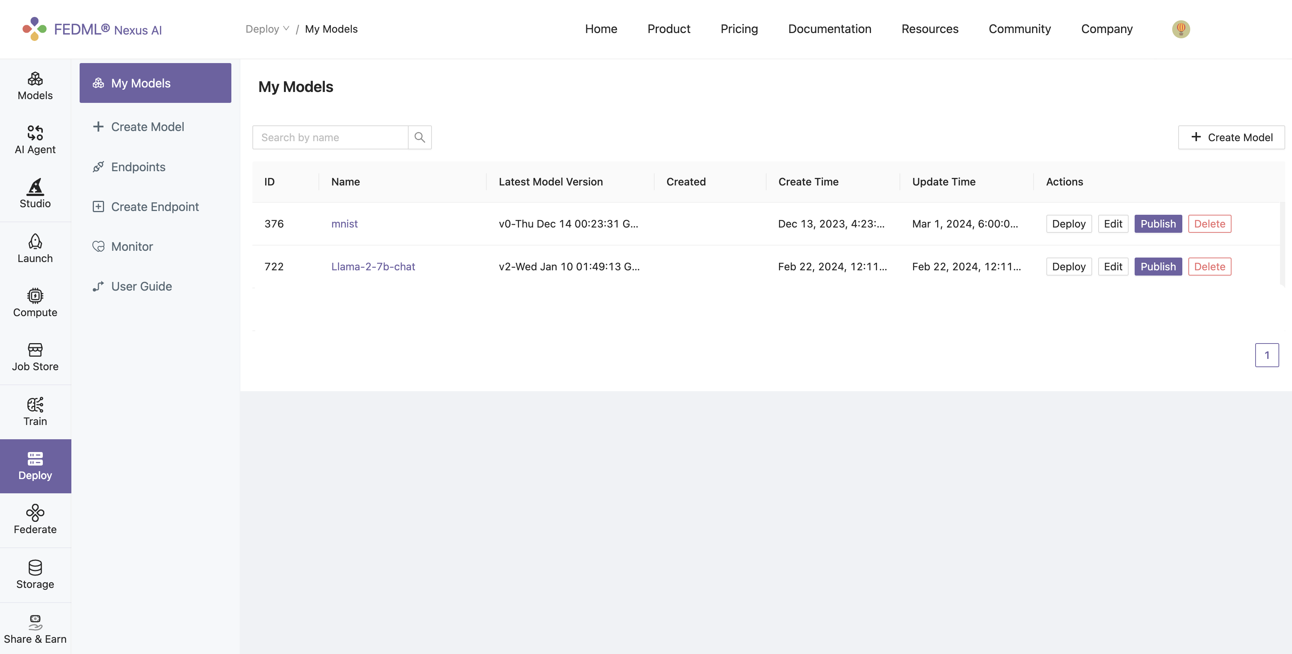Image resolution: width=1292 pixels, height=654 pixels.
Task: Open the Models sidebar icon
Action: click(35, 86)
